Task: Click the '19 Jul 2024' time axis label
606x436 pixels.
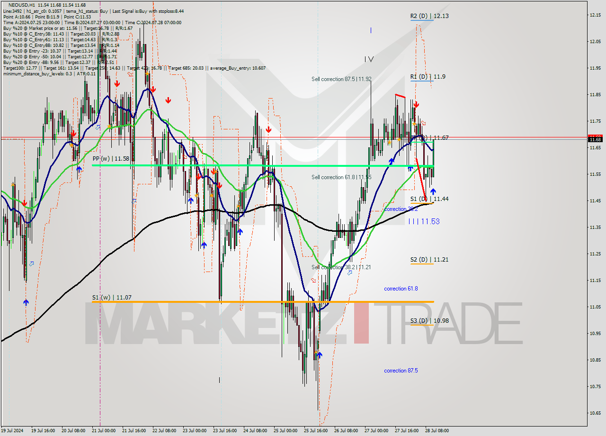Action: click(x=13, y=431)
